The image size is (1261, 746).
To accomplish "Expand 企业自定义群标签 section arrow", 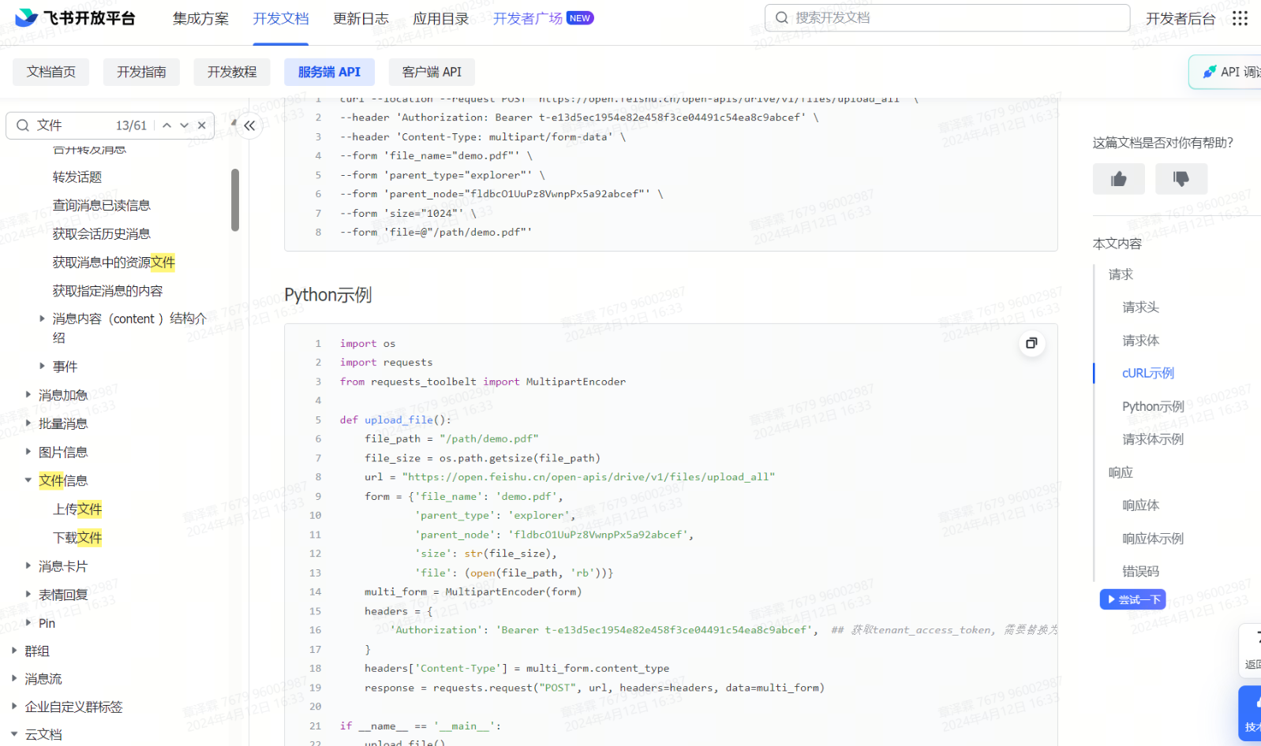I will 13,707.
